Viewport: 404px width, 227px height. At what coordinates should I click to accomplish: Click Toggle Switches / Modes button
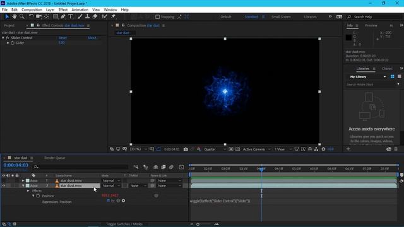124,224
